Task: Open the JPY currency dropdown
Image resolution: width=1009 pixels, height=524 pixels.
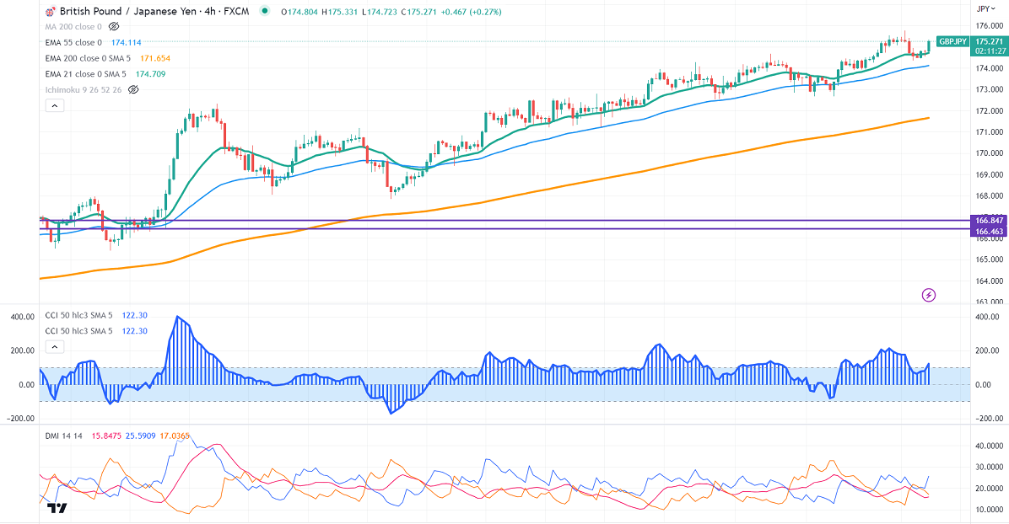Action: [986, 8]
